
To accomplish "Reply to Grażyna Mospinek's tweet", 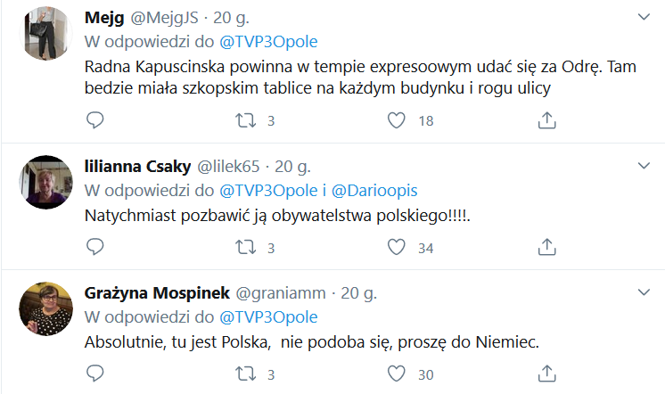I will pyautogui.click(x=95, y=373).
